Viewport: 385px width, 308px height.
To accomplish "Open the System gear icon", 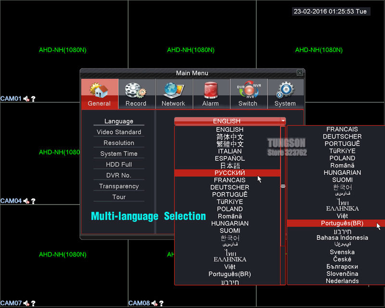I will click(285, 90).
